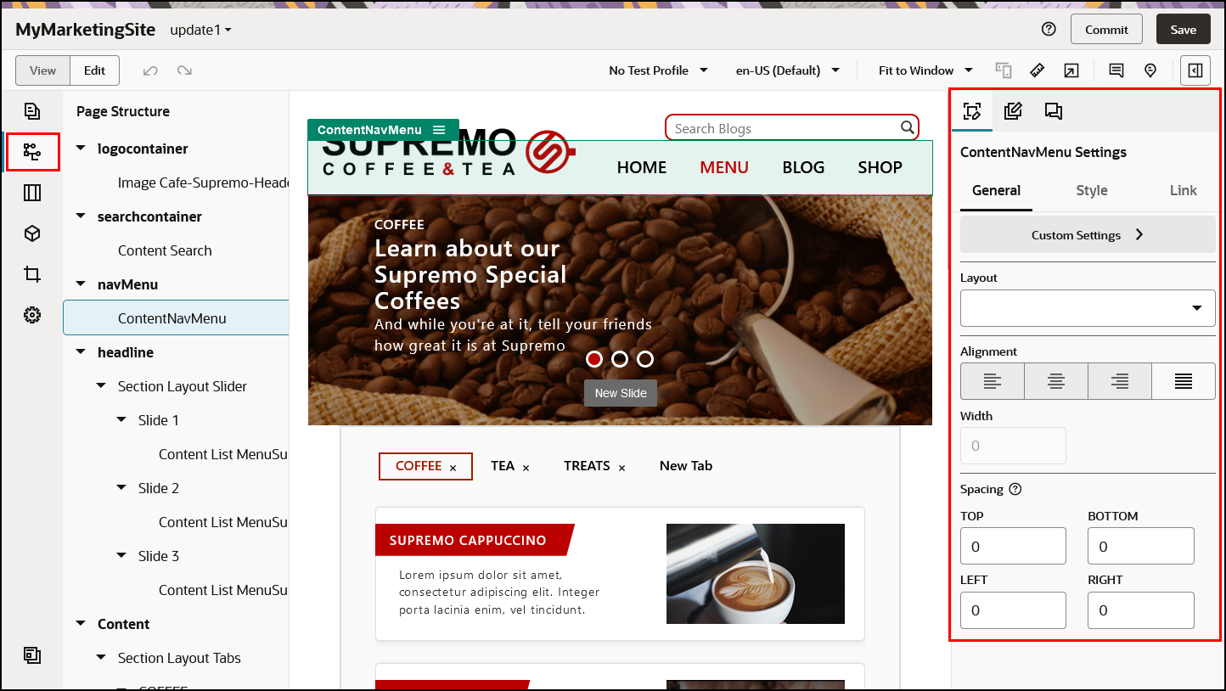Click the Undo arrow icon

pyautogui.click(x=150, y=70)
